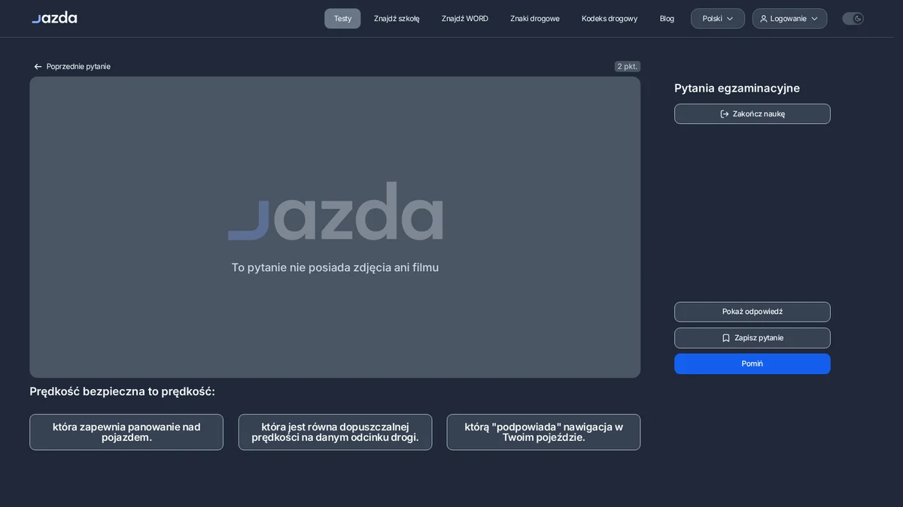Open Kodeks drogowy section

coord(610,19)
